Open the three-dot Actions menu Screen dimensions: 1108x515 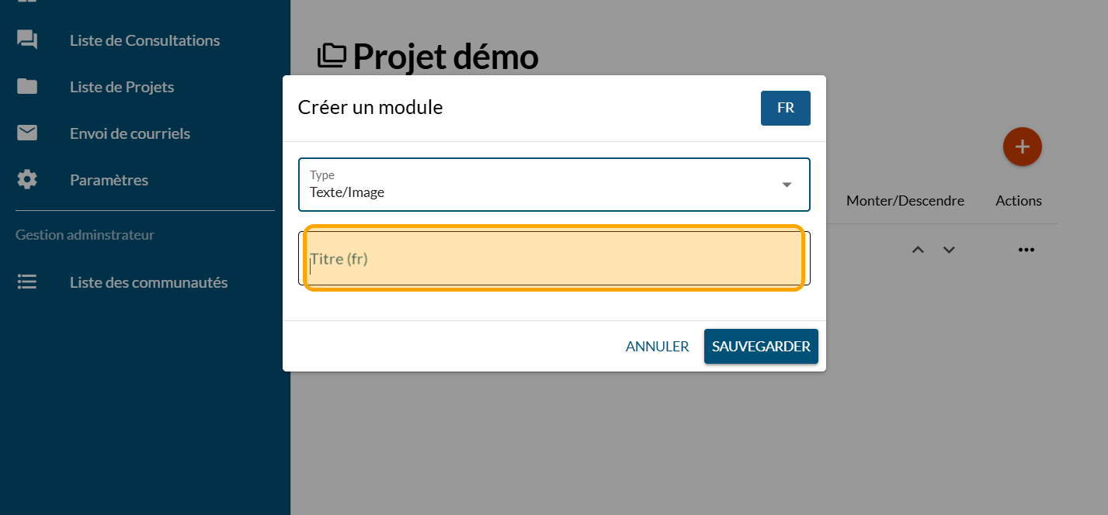click(x=1026, y=250)
